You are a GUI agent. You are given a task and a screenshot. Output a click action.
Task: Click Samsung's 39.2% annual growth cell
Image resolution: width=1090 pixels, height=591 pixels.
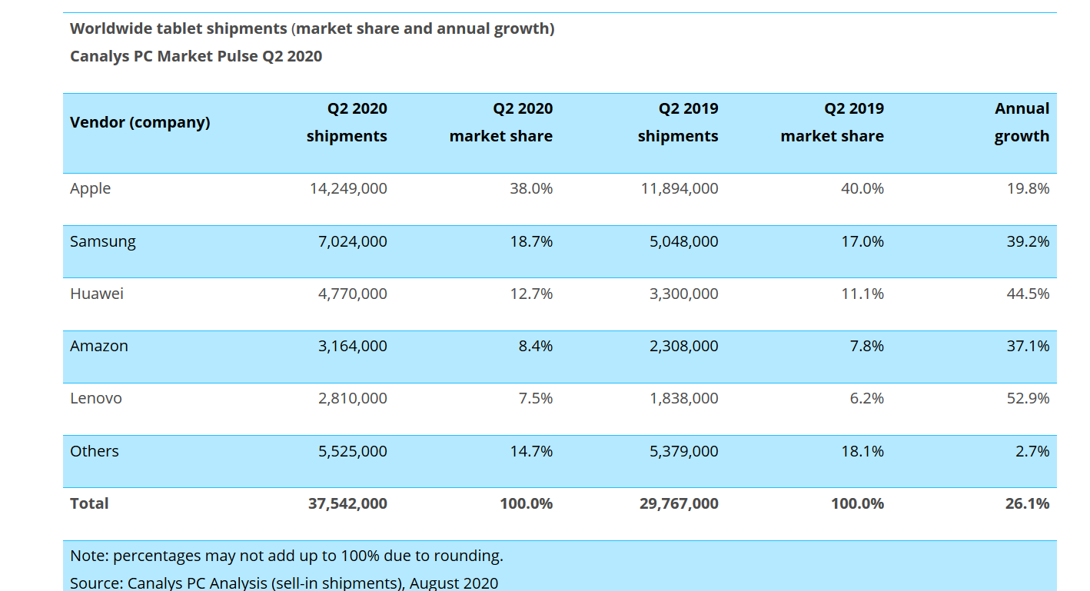(x=1029, y=241)
